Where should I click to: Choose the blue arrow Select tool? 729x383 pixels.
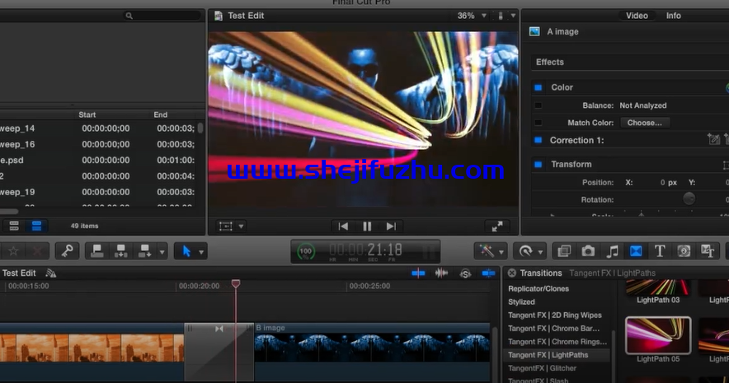point(186,251)
